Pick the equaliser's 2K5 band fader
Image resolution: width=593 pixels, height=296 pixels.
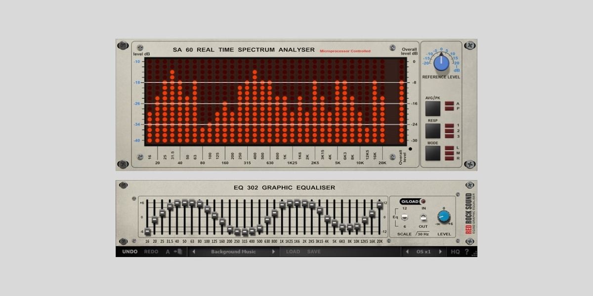tap(312, 205)
